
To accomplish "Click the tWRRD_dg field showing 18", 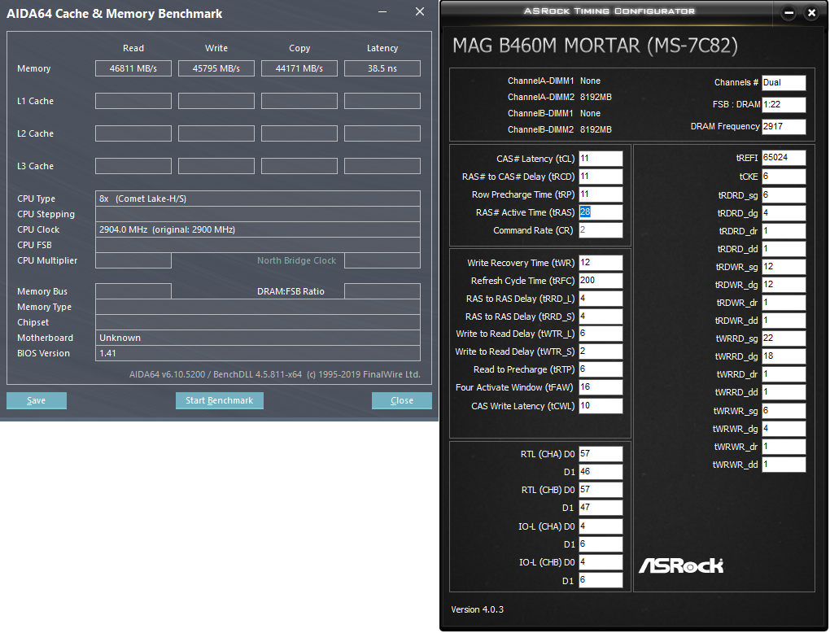I will coord(784,356).
